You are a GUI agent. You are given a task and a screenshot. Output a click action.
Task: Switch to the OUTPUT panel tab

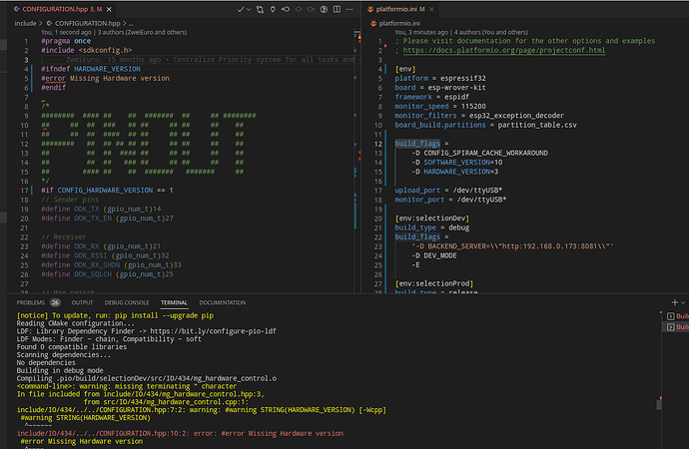[x=82, y=303]
